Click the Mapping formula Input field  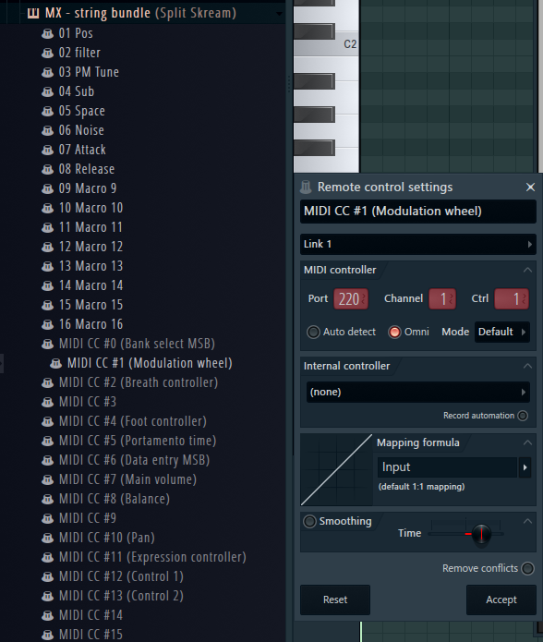tap(447, 467)
